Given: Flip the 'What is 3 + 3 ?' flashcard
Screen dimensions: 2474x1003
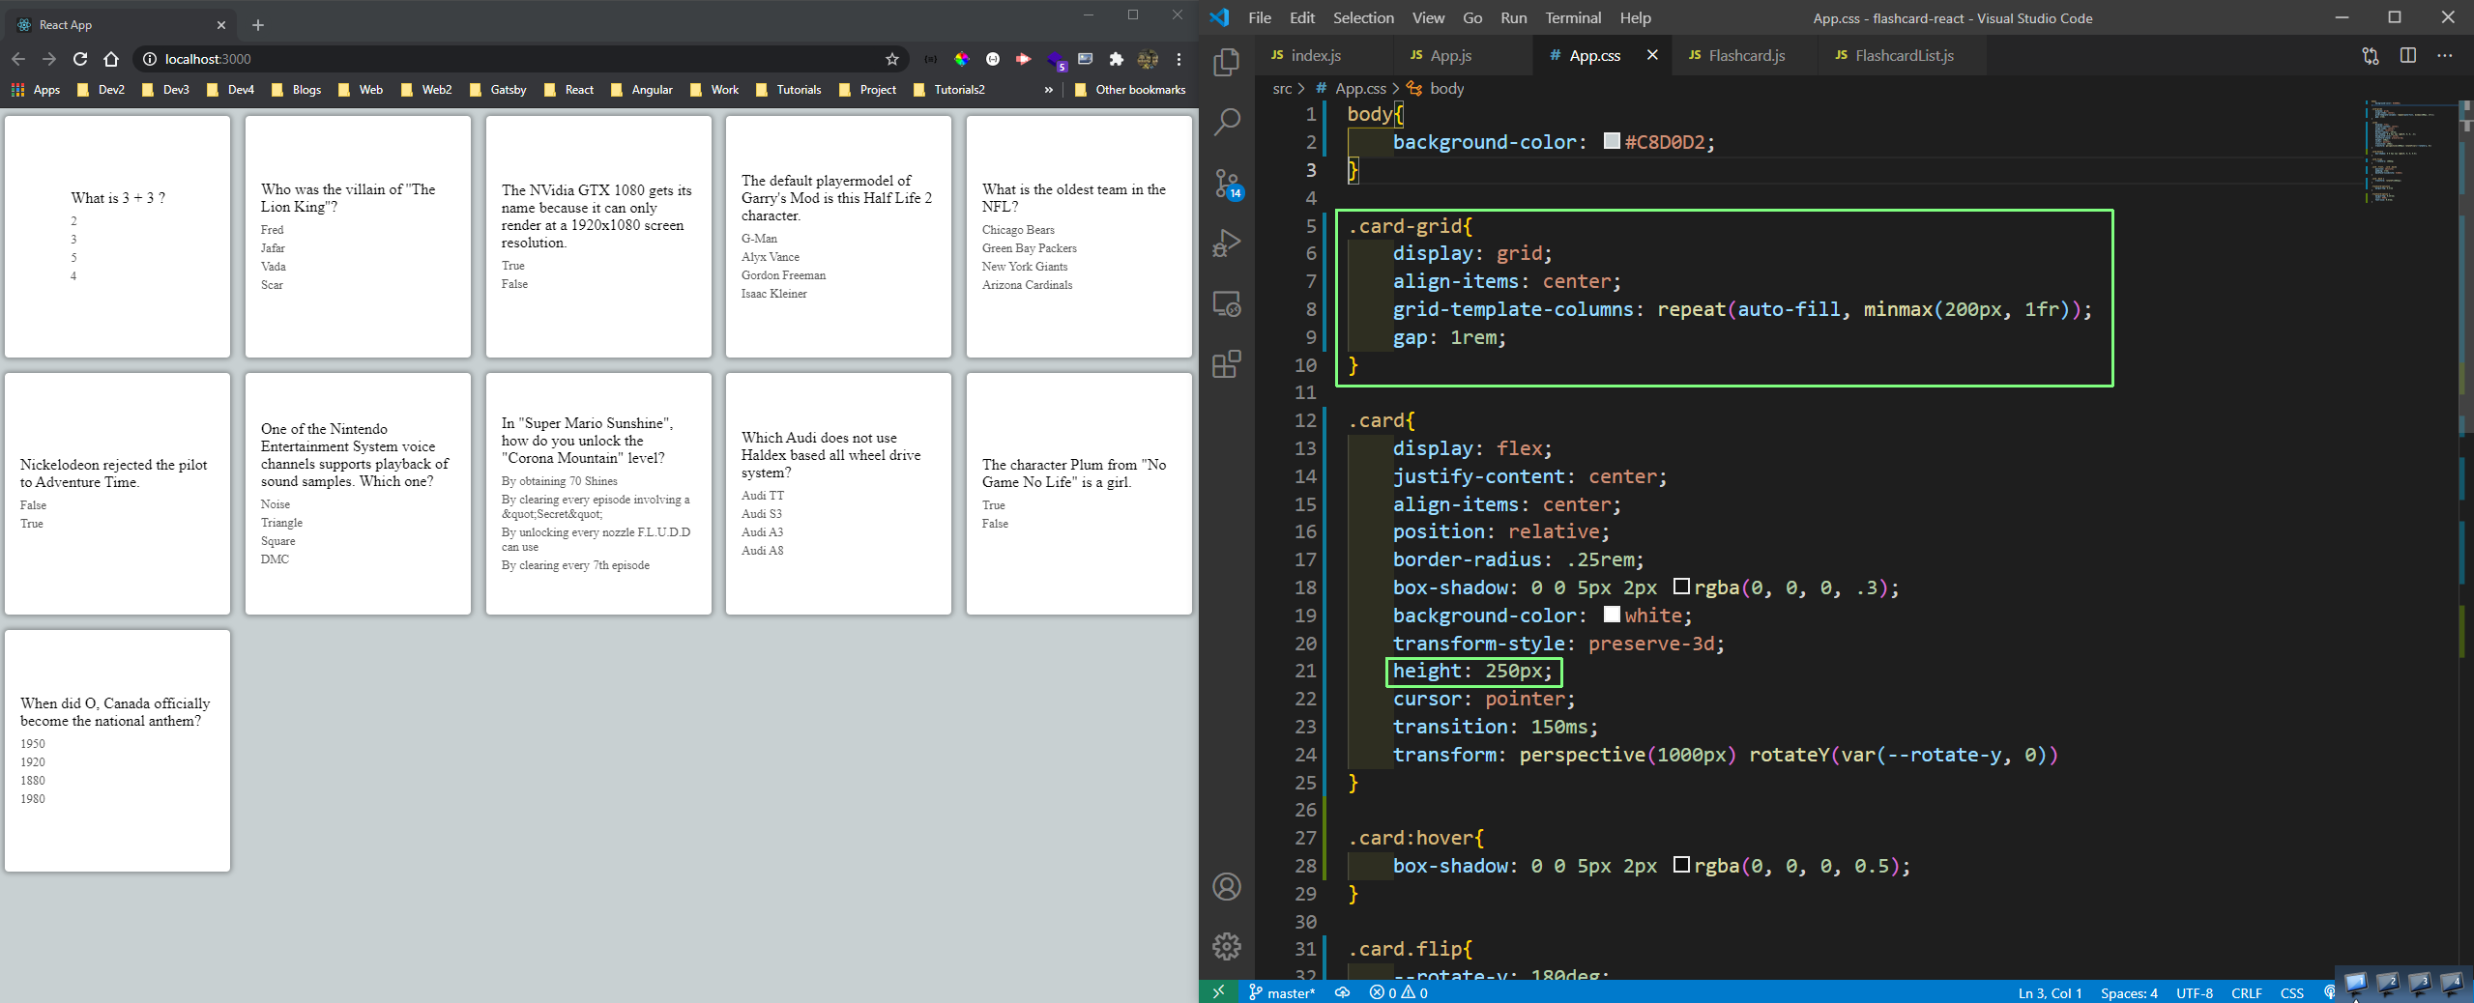Looking at the screenshot, I should [x=118, y=237].
